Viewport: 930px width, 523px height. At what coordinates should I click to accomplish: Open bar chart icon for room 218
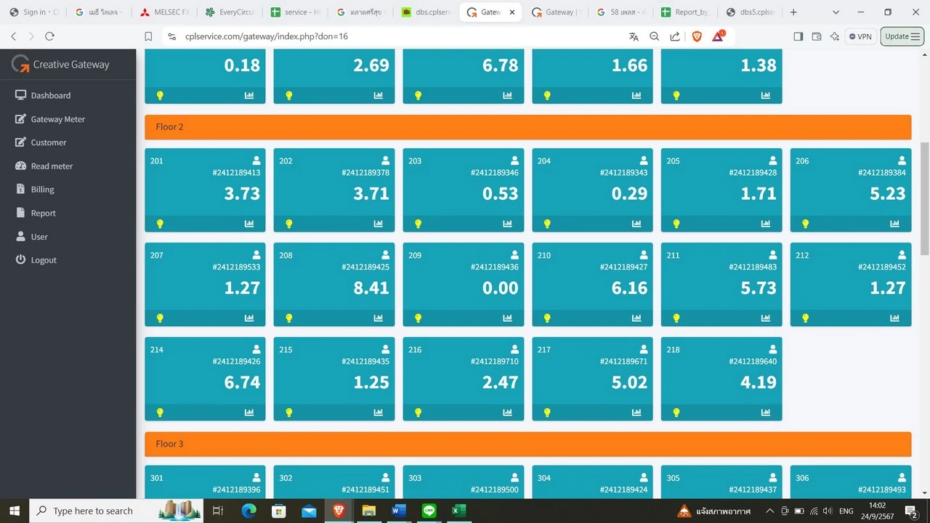(x=766, y=413)
